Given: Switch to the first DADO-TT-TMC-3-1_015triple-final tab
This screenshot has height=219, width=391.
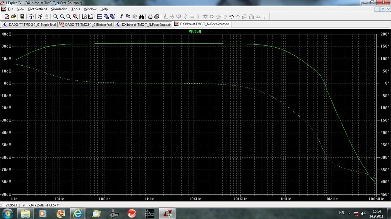Looking at the screenshot, I should (32, 24).
